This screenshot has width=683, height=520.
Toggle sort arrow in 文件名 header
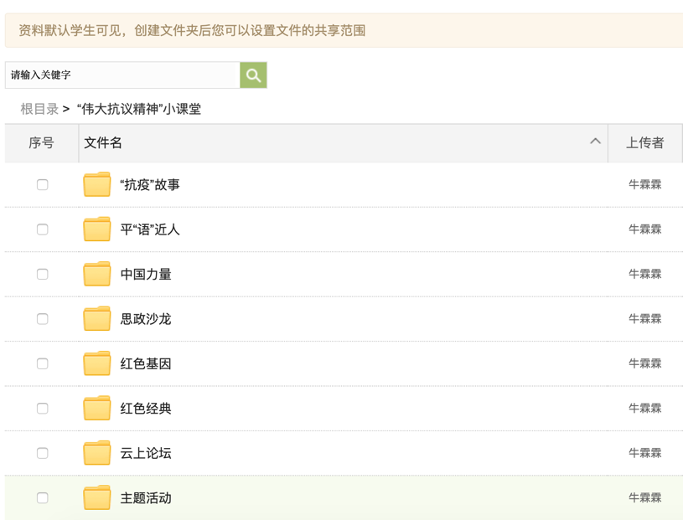(x=595, y=142)
